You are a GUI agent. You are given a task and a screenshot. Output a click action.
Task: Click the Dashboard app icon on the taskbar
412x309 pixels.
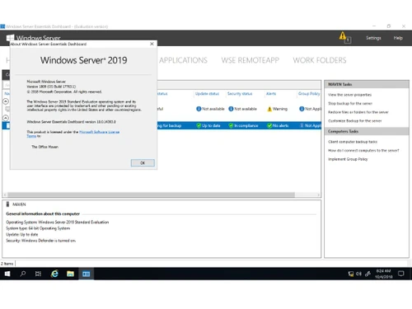click(x=87, y=274)
